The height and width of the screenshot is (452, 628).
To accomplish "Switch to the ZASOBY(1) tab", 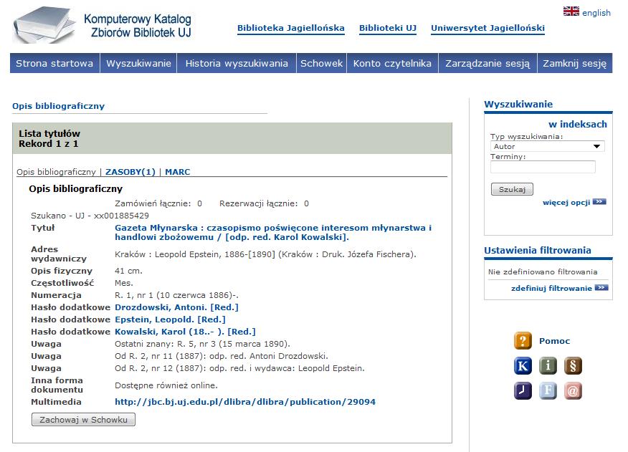I will point(130,172).
